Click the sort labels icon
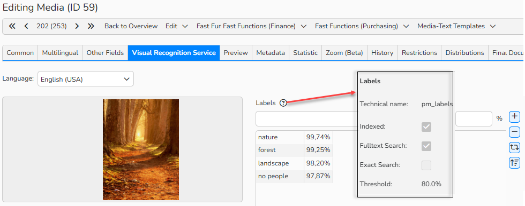 click(x=514, y=163)
